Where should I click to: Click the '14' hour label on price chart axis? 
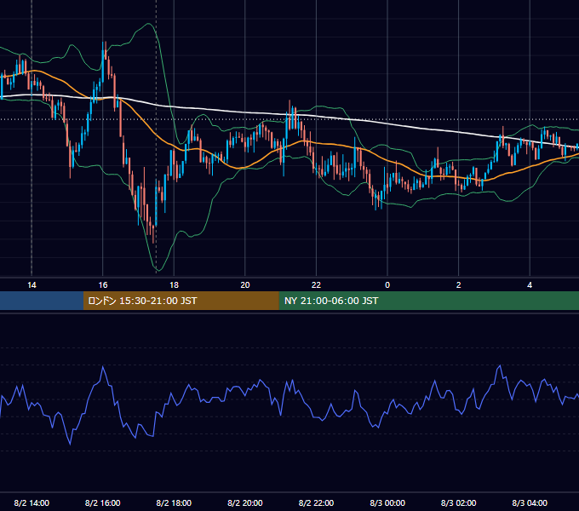[32, 284]
